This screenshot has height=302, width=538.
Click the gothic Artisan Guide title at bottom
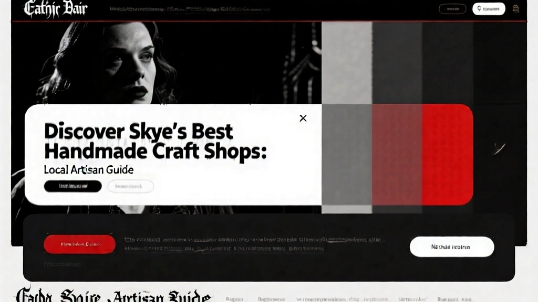click(x=113, y=295)
